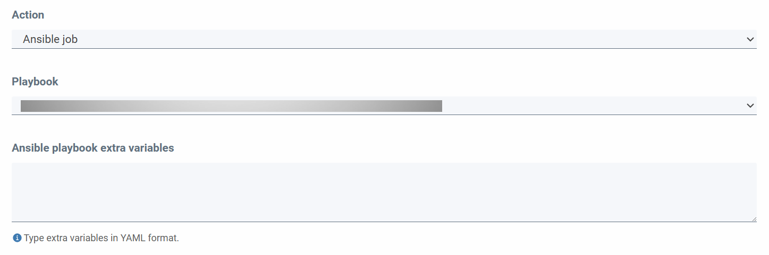Click the textarea resize grip corner
This screenshot has height=255, width=769.
754,219
